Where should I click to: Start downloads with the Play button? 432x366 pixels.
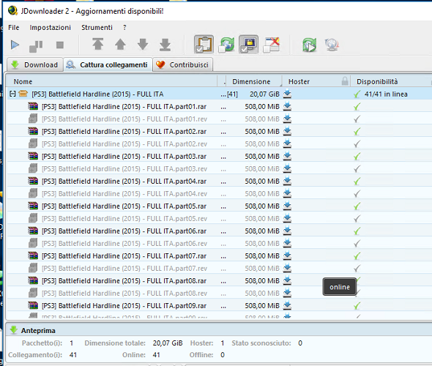(15, 45)
